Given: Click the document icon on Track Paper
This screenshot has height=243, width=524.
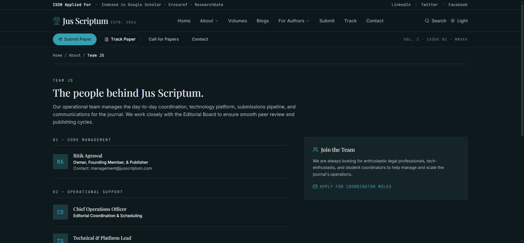Looking at the screenshot, I should point(106,39).
